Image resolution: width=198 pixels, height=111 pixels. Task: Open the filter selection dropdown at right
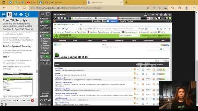pos(166,49)
